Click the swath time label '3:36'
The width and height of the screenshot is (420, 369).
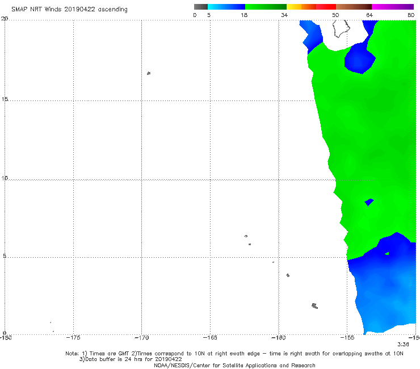click(403, 345)
